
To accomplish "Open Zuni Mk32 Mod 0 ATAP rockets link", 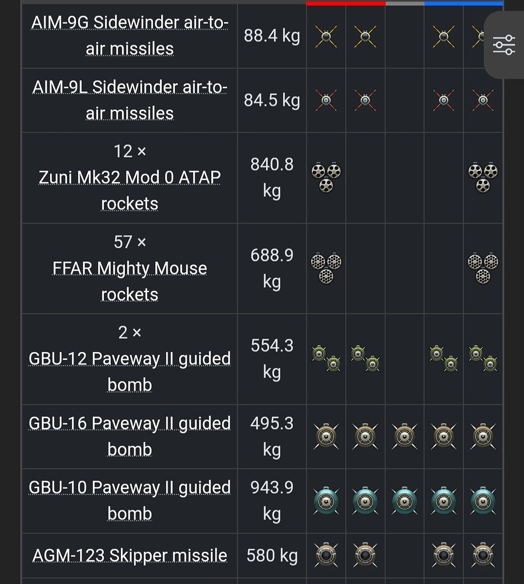I will click(x=130, y=190).
